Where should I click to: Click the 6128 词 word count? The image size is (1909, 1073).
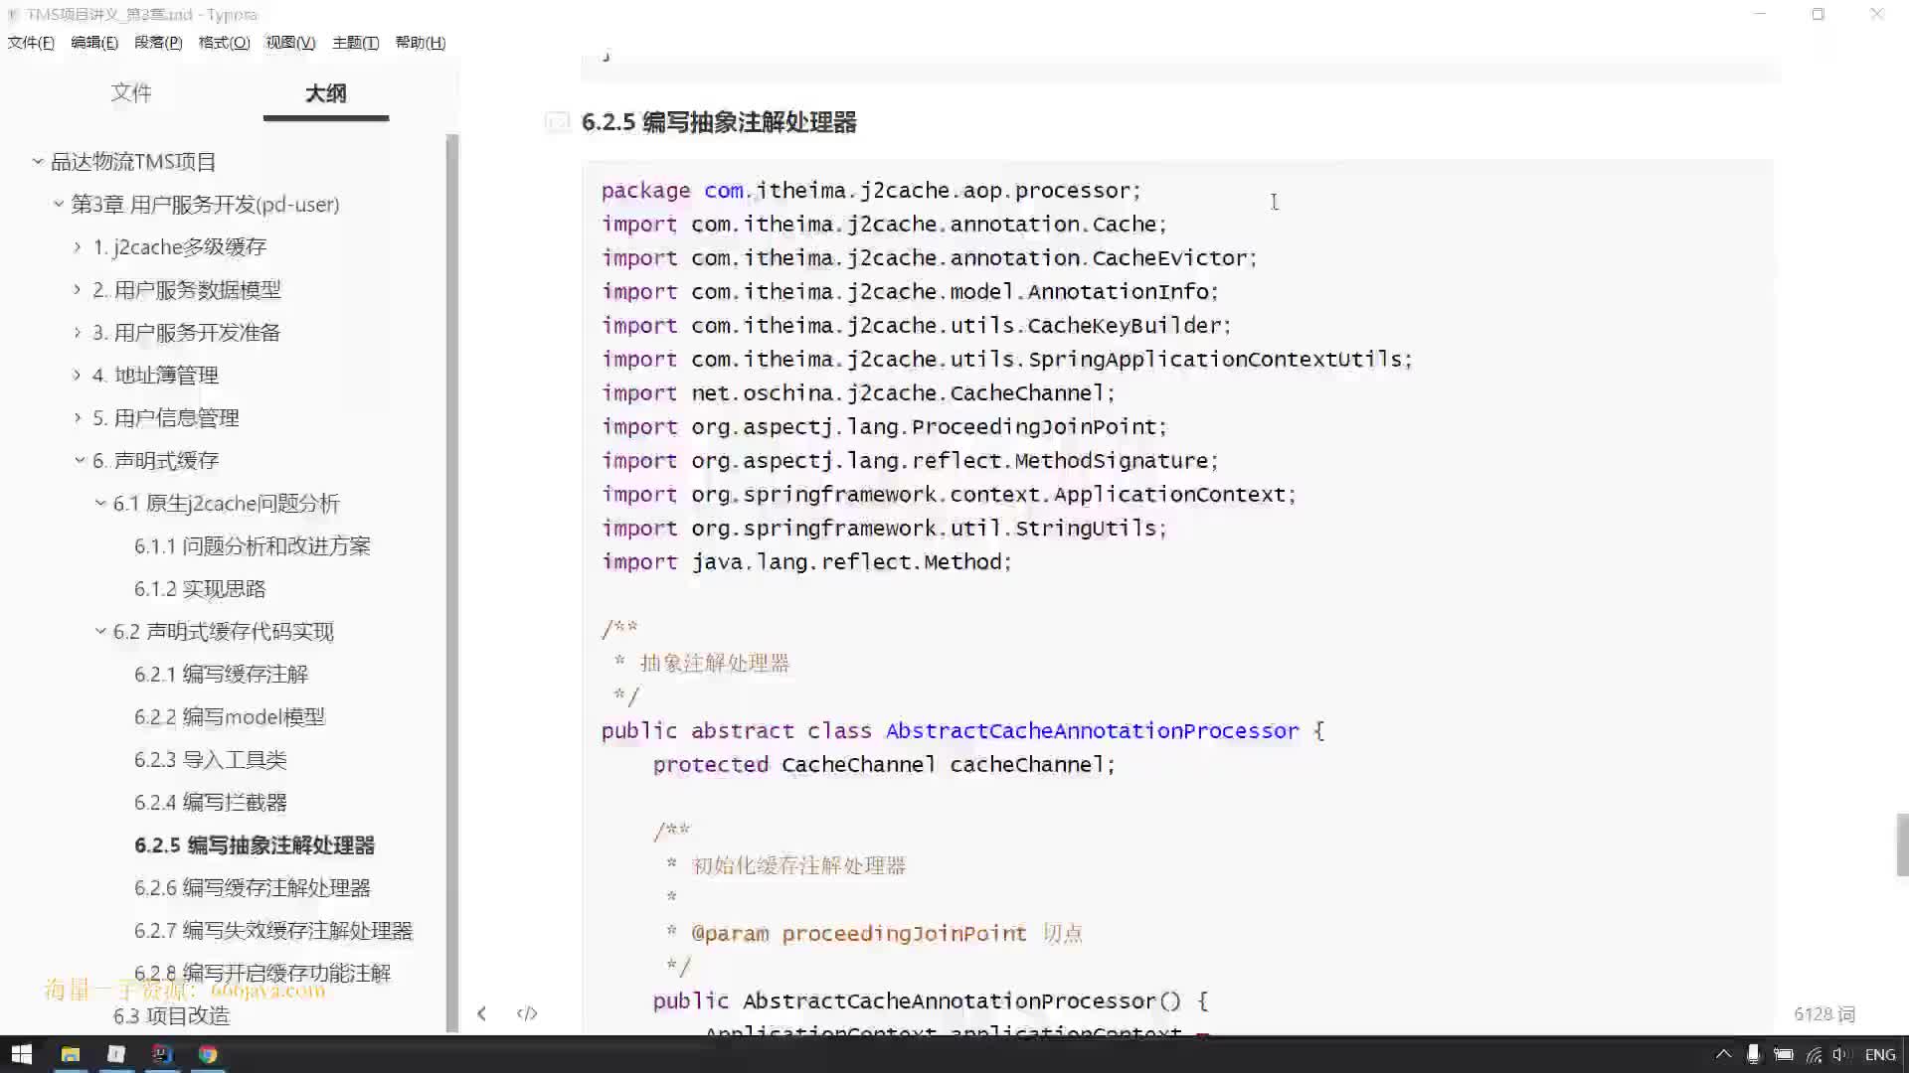point(1824,1013)
